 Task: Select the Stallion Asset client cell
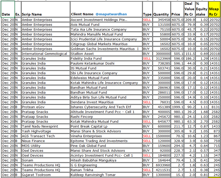[106, 54]
